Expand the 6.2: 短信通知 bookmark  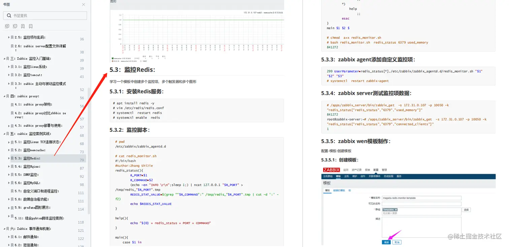[9, 245]
